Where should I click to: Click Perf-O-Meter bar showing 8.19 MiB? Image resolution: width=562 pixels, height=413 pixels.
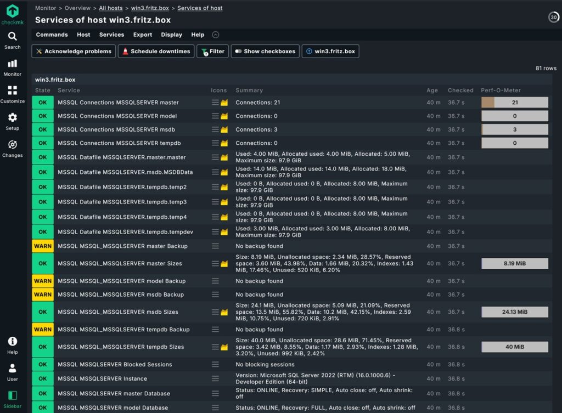point(515,264)
